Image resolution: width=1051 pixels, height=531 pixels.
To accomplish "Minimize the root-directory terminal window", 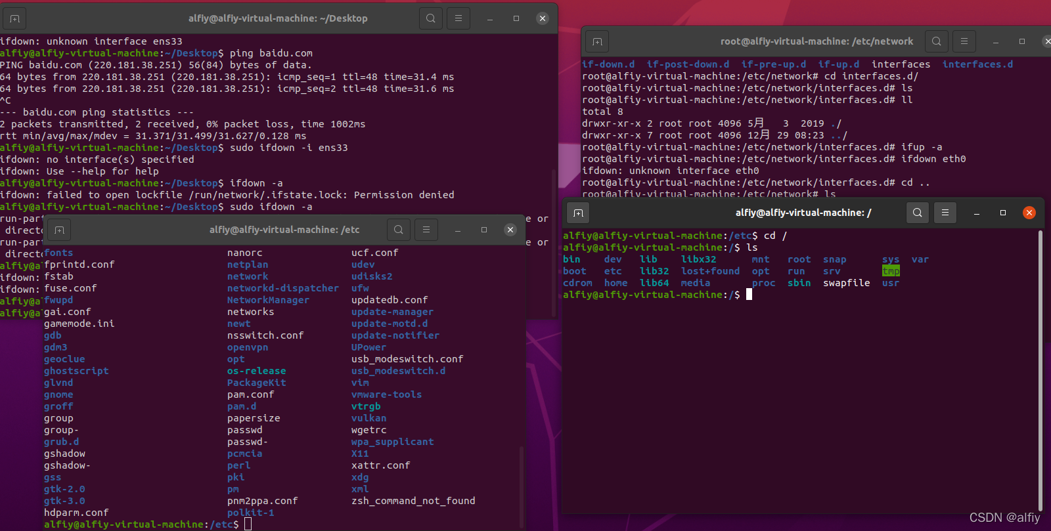I will click(x=977, y=213).
